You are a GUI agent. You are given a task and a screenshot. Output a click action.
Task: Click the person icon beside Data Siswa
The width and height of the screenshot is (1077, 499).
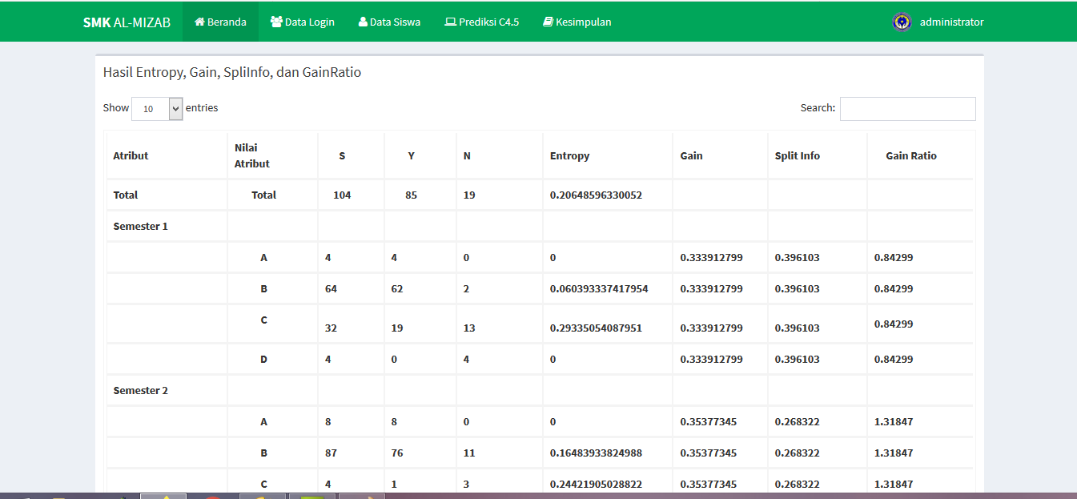pyautogui.click(x=364, y=22)
